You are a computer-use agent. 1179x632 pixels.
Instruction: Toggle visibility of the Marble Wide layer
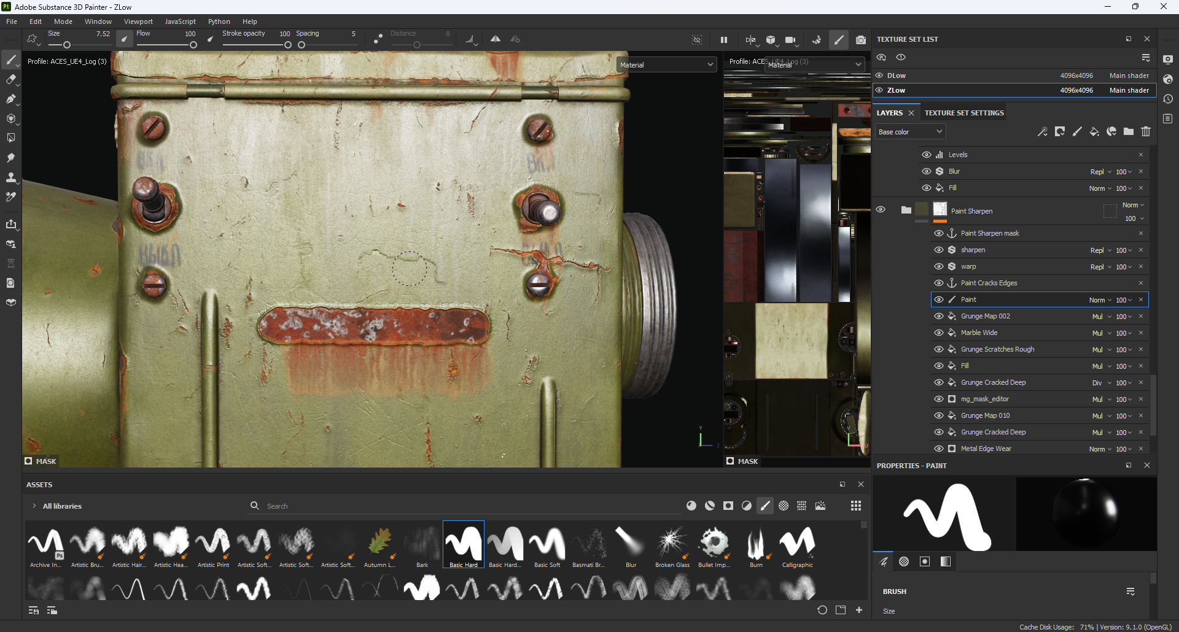coord(938,333)
